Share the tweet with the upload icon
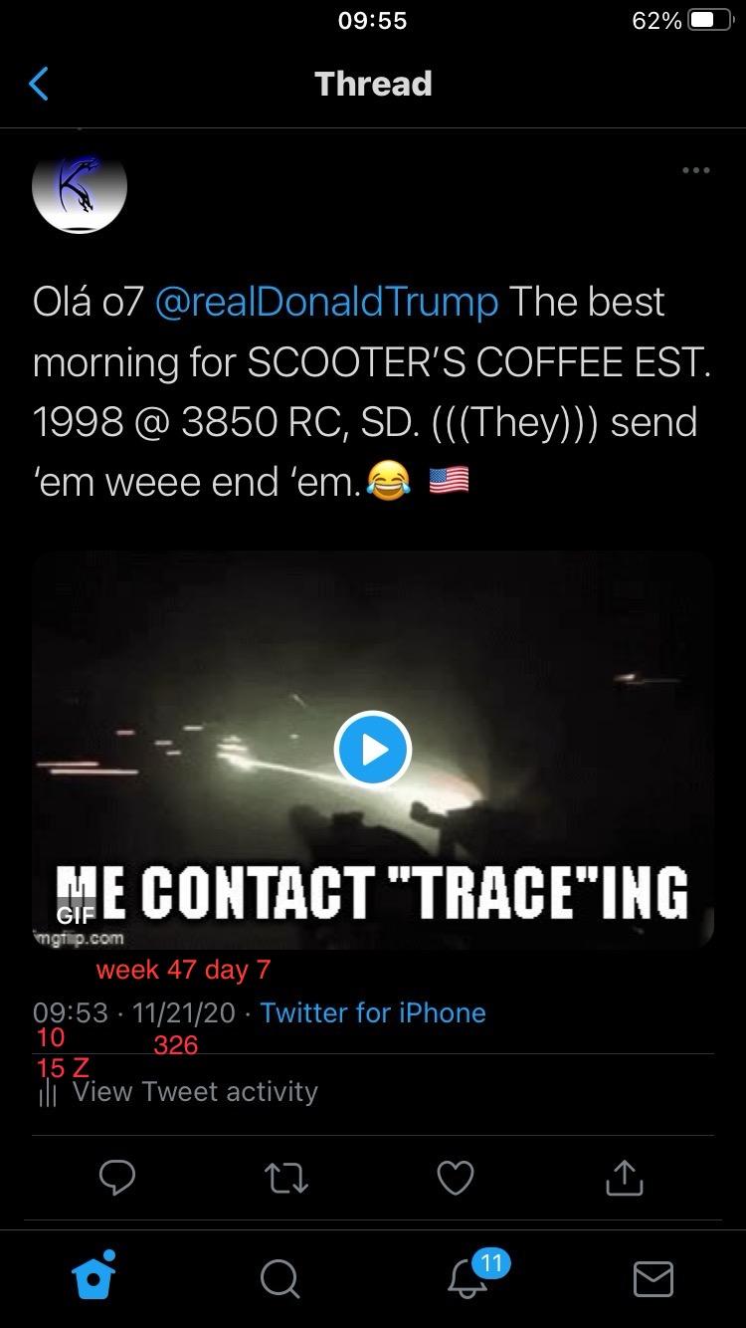This screenshot has height=1328, width=746. click(625, 1178)
